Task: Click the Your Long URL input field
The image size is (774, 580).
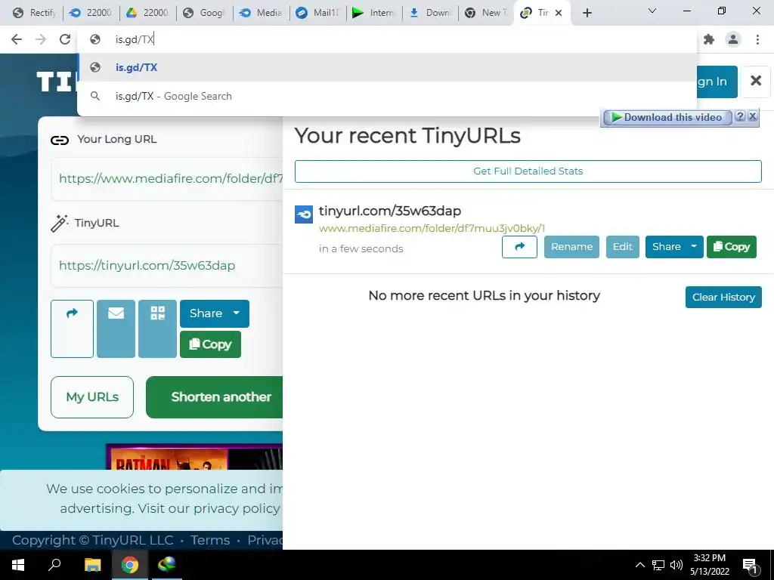Action: (167, 178)
